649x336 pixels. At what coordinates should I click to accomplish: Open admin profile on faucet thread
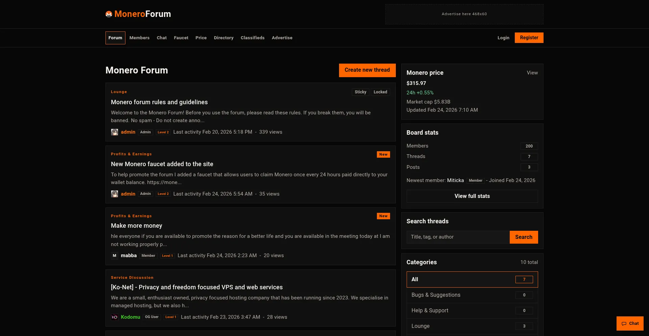[128, 194]
